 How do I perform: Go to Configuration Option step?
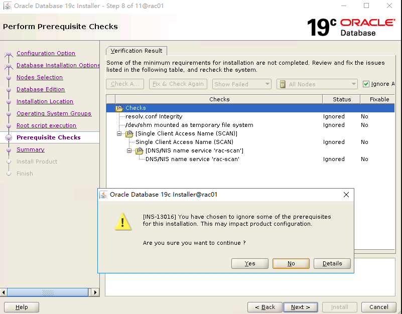[46, 53]
